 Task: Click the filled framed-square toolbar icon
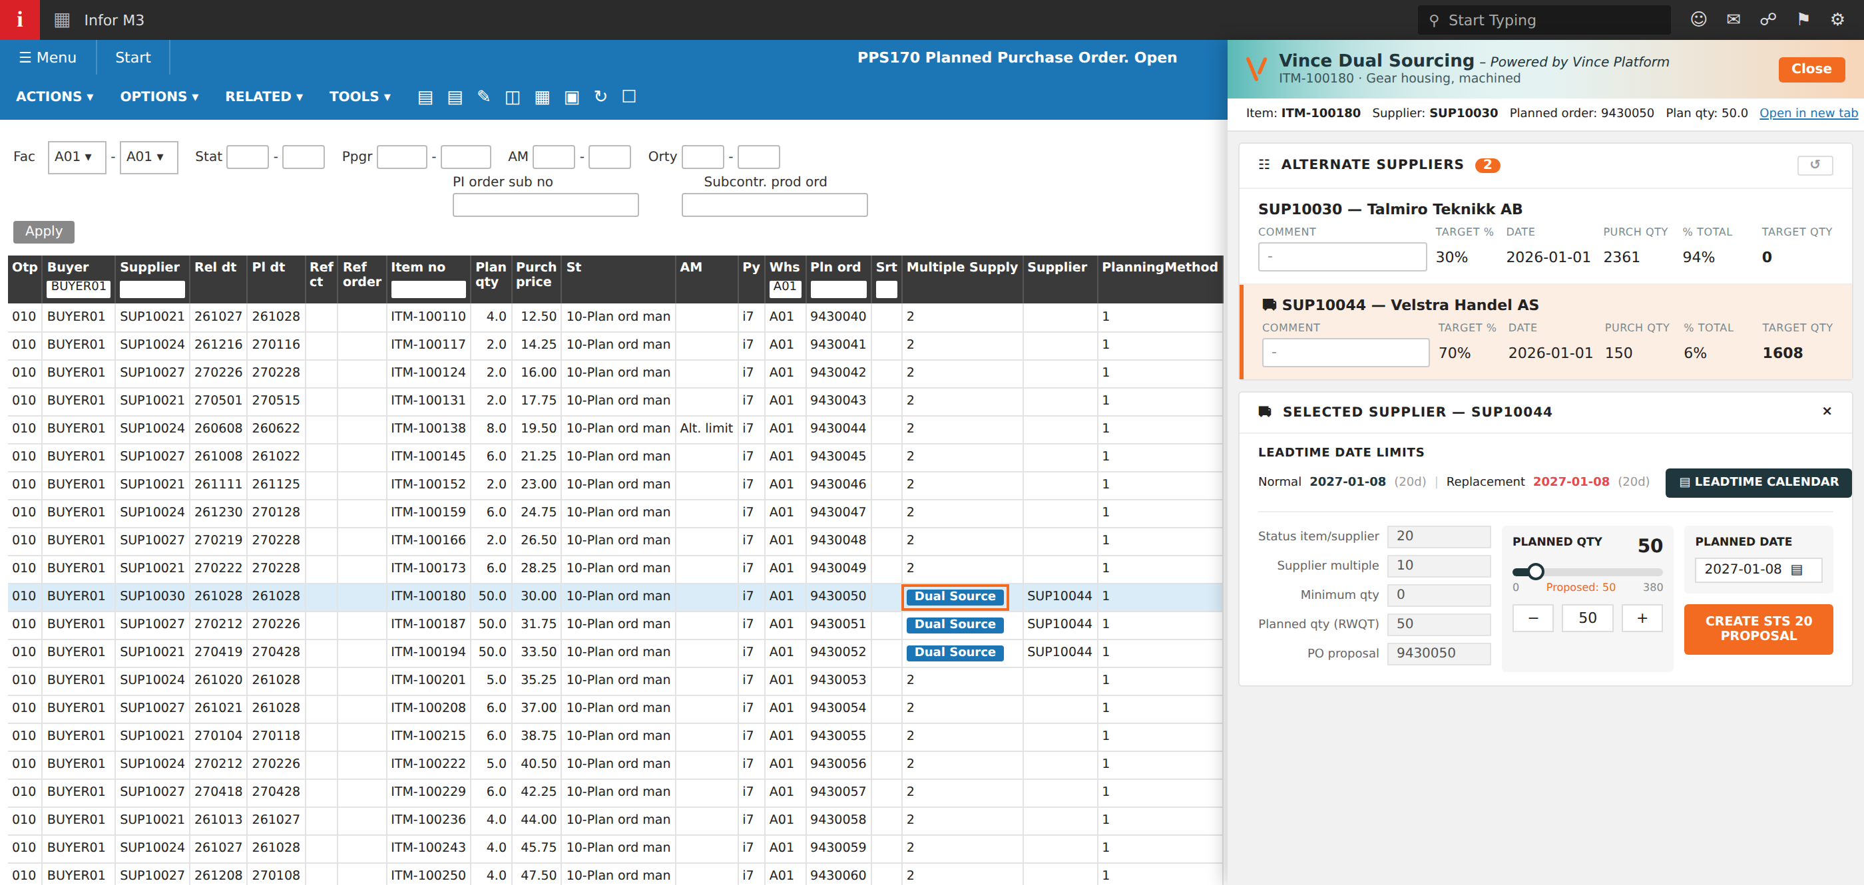coord(572,97)
